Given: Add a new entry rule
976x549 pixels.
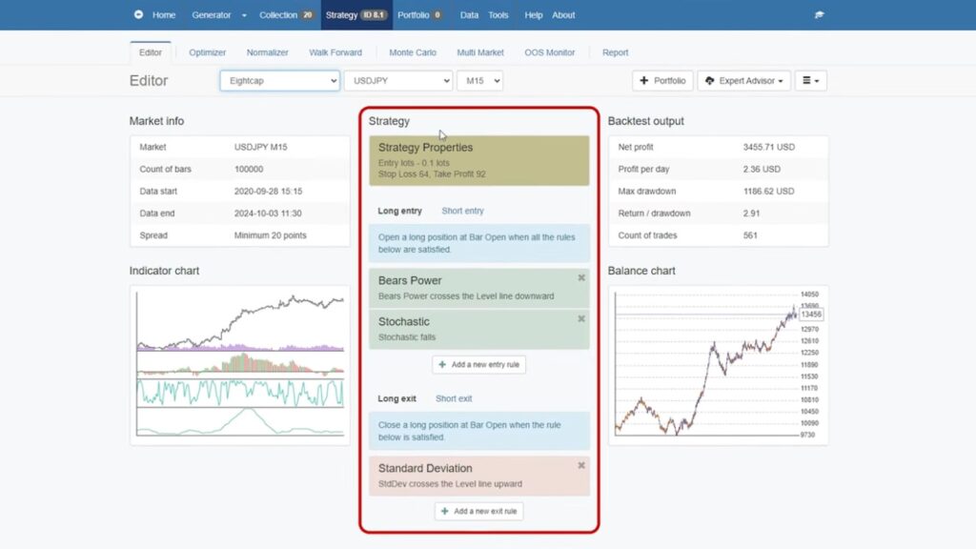Looking at the screenshot, I should [x=478, y=364].
